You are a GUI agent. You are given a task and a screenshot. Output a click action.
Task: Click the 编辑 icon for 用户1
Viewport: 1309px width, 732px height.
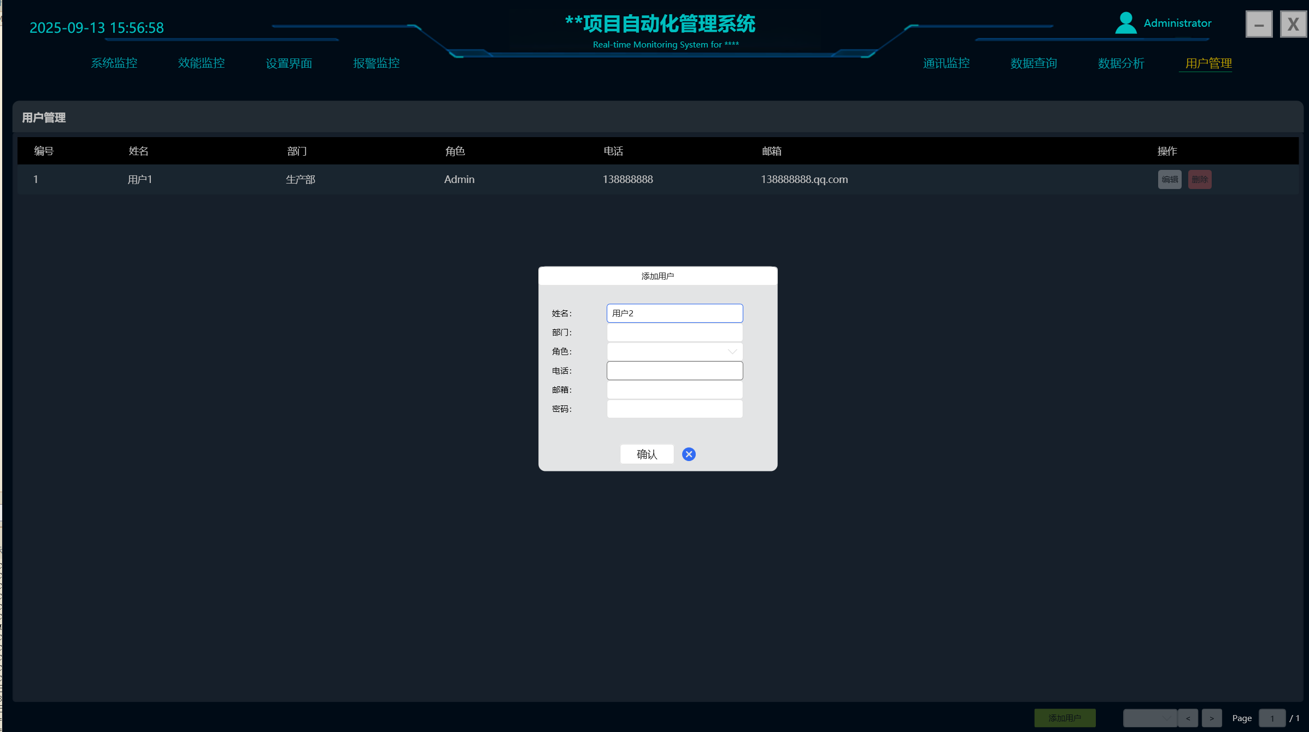[x=1169, y=179]
